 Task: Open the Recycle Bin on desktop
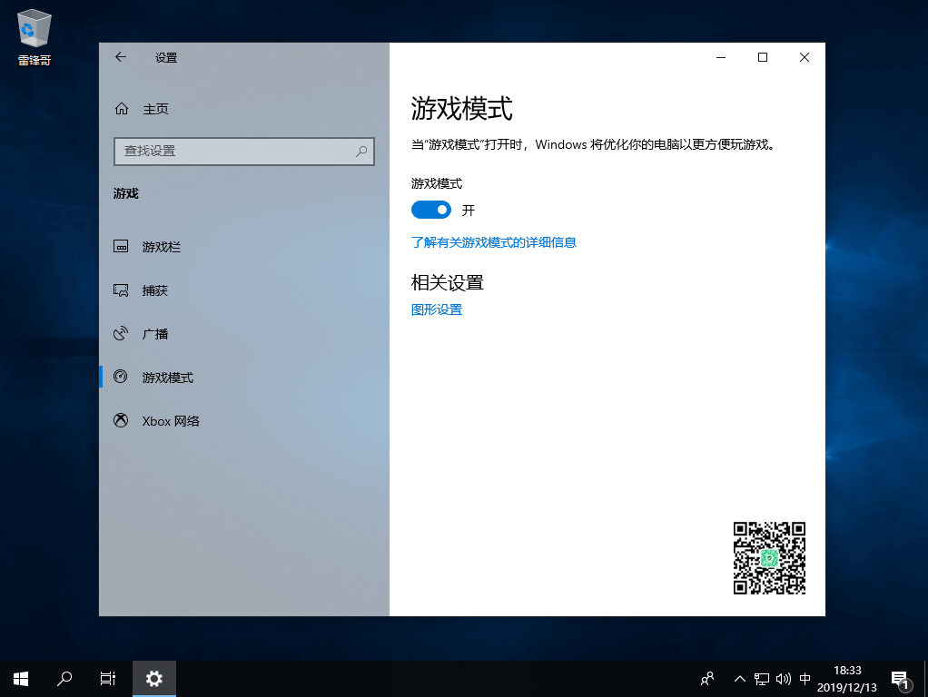pyautogui.click(x=35, y=37)
